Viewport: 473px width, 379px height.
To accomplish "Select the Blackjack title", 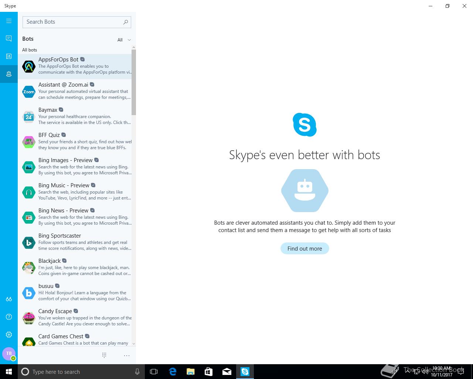I will coord(50,261).
